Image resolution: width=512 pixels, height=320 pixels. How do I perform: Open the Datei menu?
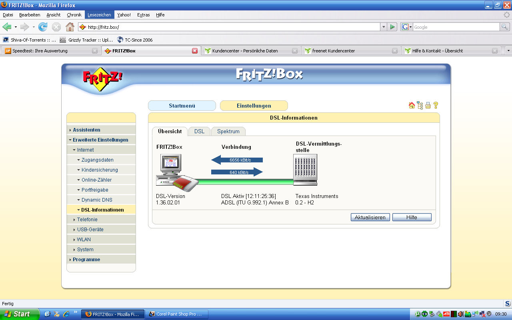(8, 15)
